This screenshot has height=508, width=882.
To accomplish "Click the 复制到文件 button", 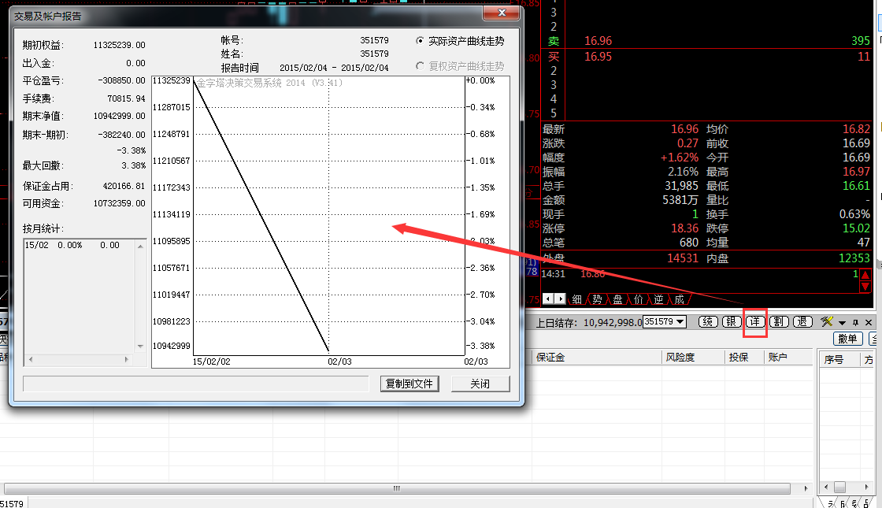I will (409, 384).
